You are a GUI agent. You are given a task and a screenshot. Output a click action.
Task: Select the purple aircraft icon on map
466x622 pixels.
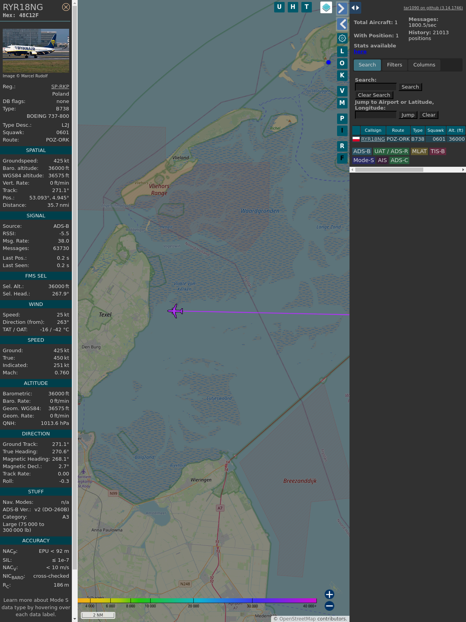pos(175,311)
